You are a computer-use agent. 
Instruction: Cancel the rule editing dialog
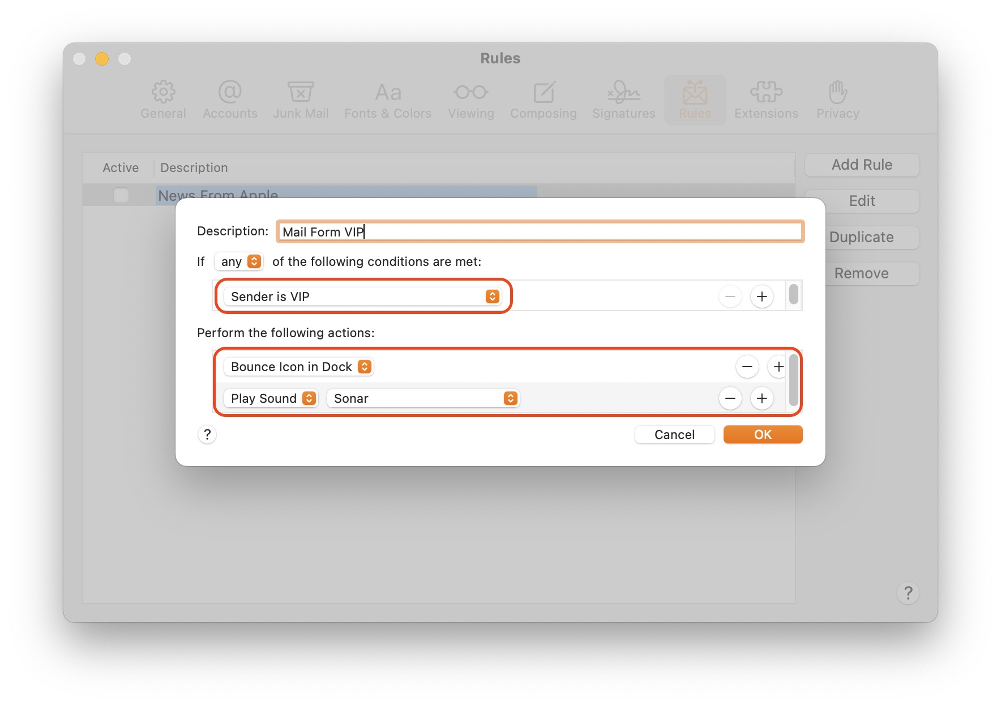[674, 434]
